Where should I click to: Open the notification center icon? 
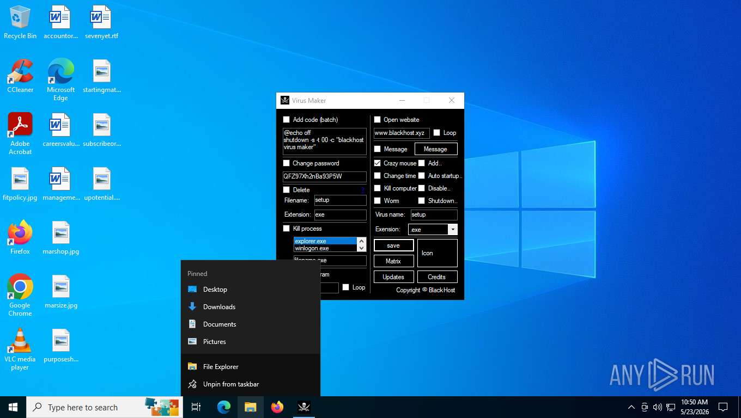pos(723,407)
